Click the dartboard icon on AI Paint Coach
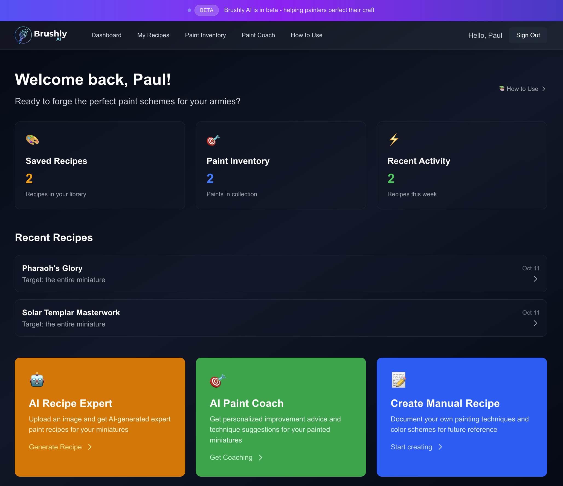 (218, 380)
